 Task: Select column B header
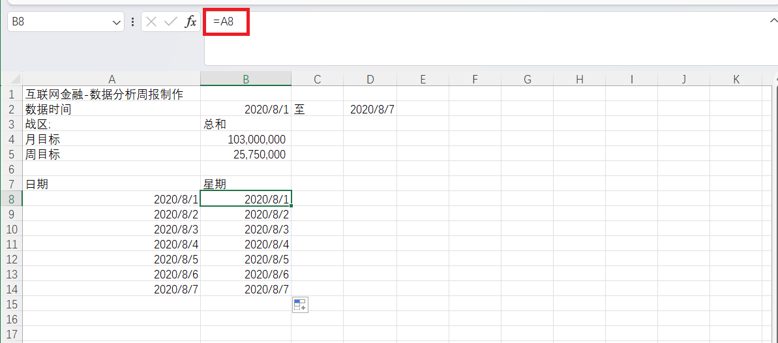pos(246,80)
